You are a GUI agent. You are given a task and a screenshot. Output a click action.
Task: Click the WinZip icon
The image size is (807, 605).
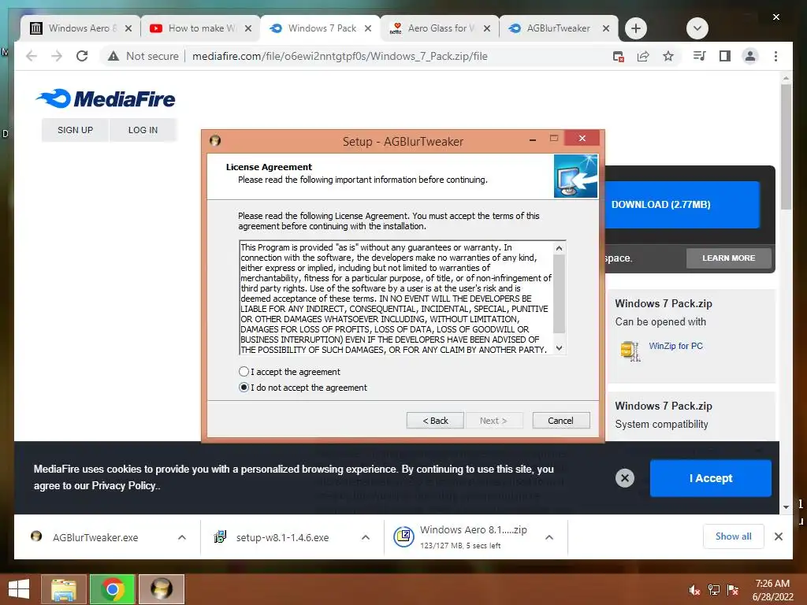pos(630,351)
